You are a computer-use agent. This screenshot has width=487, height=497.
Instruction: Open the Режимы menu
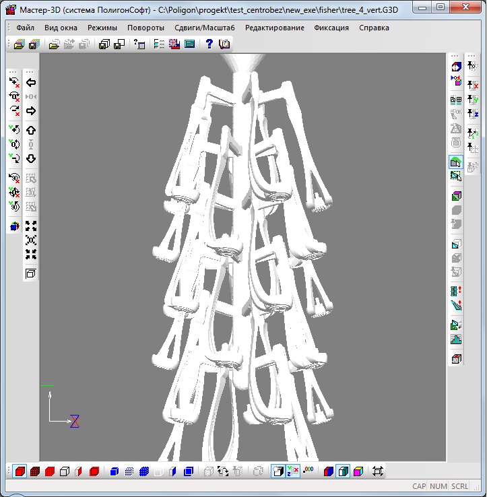tap(102, 28)
